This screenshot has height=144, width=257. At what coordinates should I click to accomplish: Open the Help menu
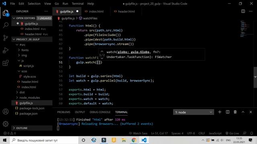pyautogui.click(x=90, y=4)
